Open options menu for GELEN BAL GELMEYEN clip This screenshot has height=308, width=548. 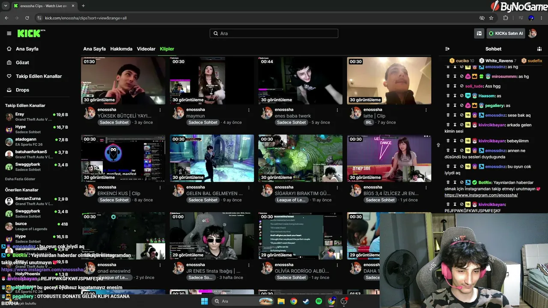[x=249, y=187]
